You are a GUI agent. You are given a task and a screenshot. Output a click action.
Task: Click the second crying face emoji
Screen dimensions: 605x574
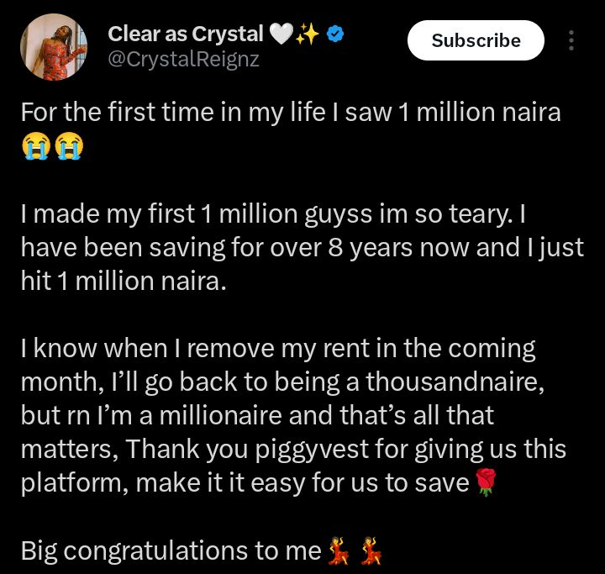[68, 146]
